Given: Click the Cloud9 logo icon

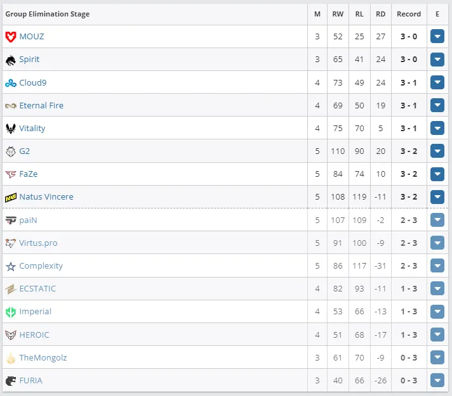Looking at the screenshot, I should click(x=11, y=83).
